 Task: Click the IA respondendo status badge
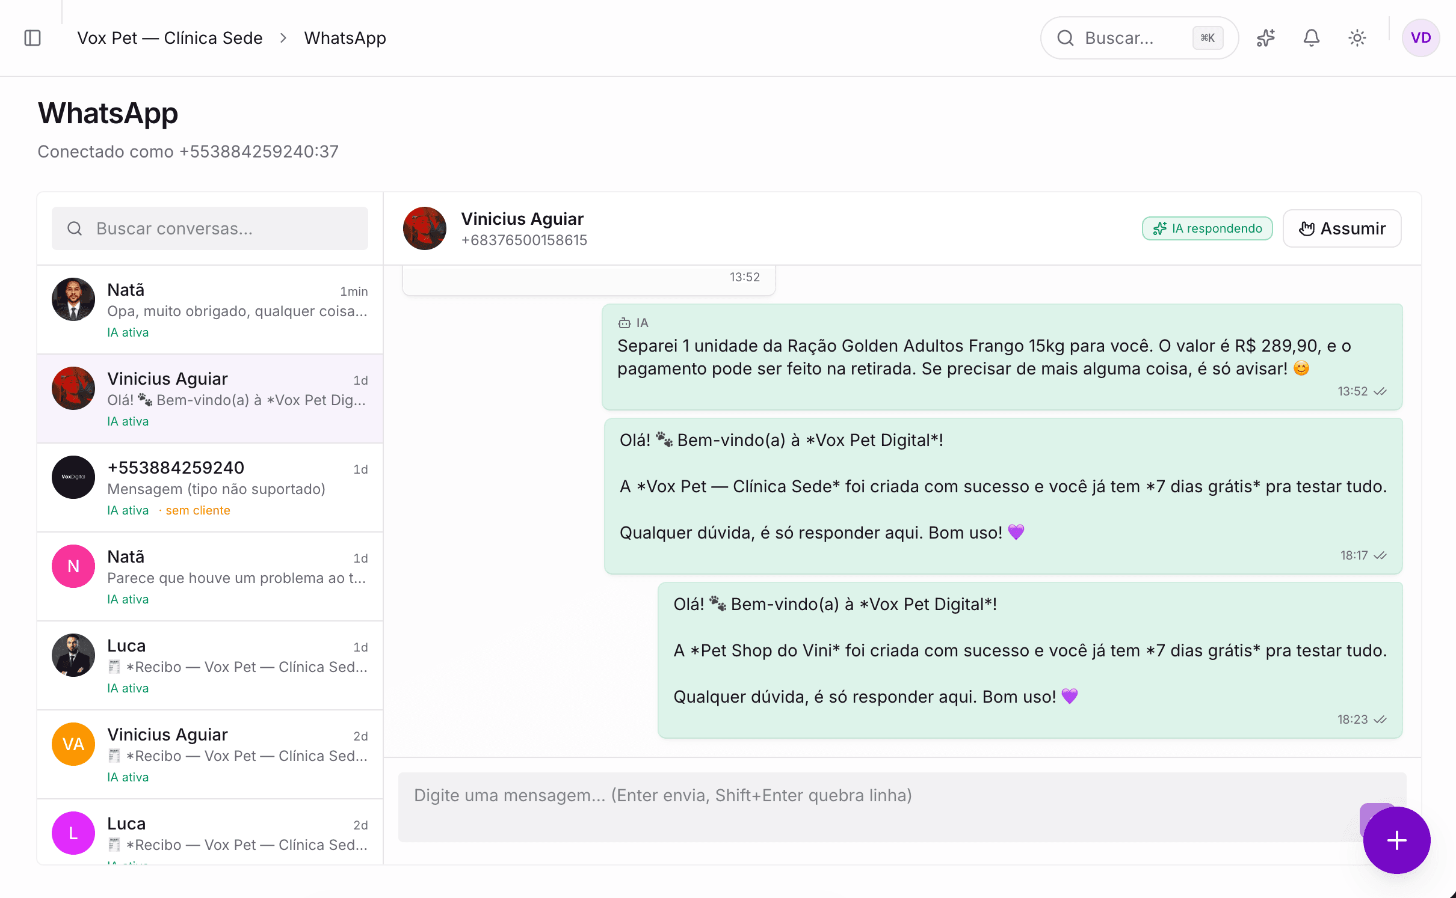click(x=1207, y=228)
